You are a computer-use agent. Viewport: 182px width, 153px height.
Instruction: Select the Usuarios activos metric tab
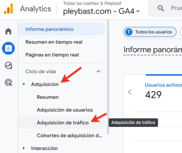point(163,85)
